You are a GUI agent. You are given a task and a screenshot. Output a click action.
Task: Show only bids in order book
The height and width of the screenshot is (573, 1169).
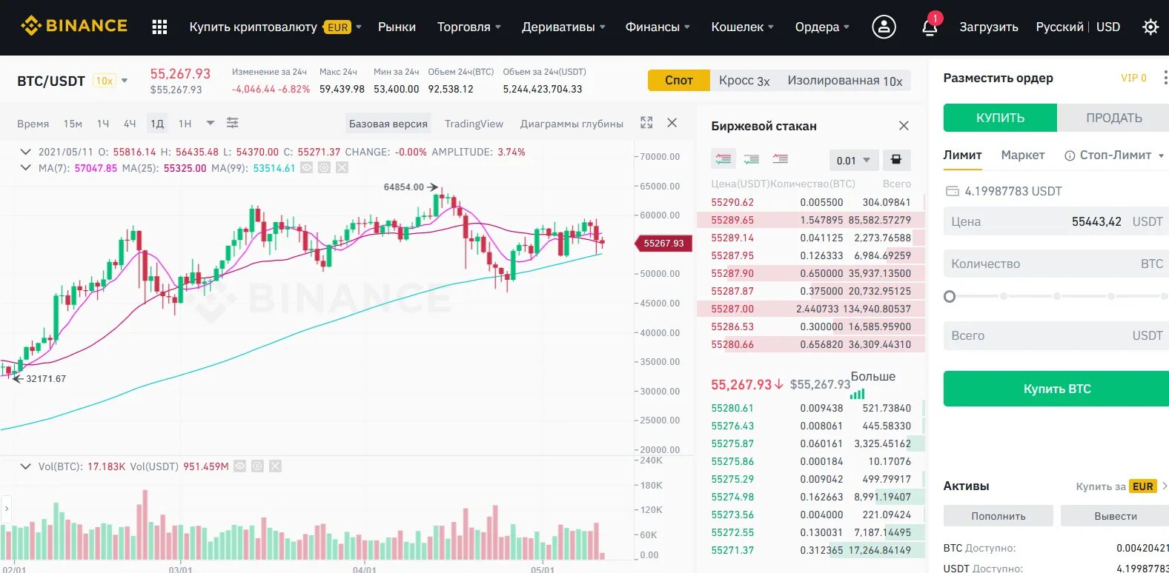click(752, 159)
